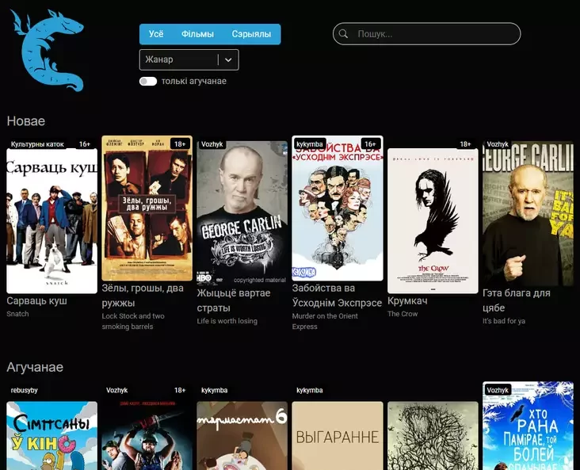Open the Жанар genre dropdown
Viewport: 580px width, 470px height.
click(189, 59)
